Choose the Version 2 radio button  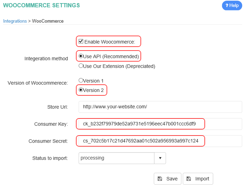coord(81,90)
